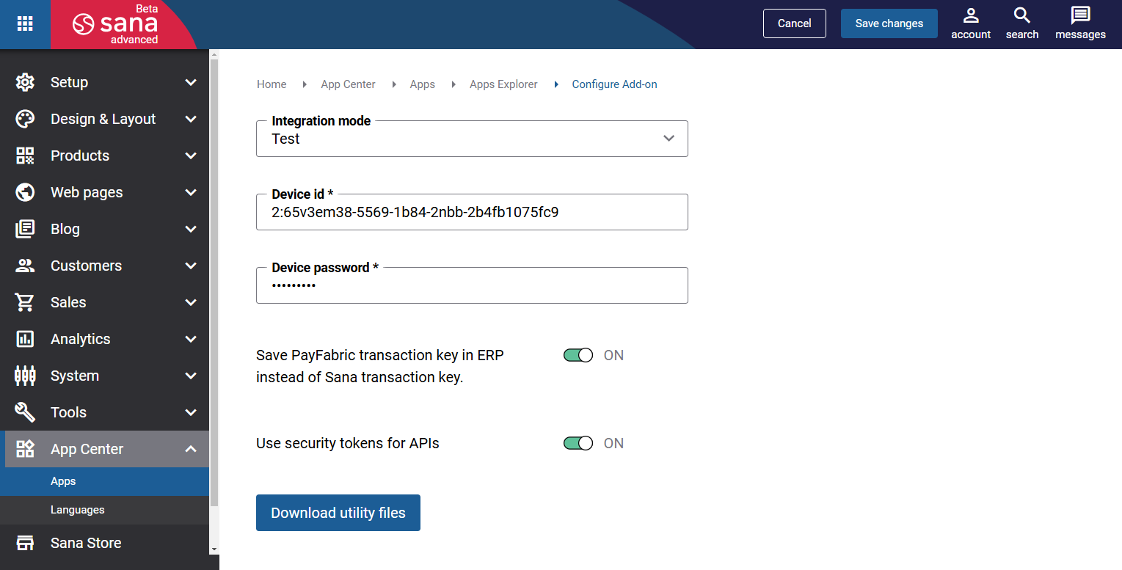The width and height of the screenshot is (1122, 570).
Task: Expand the Products menu chevron
Action: 191,156
